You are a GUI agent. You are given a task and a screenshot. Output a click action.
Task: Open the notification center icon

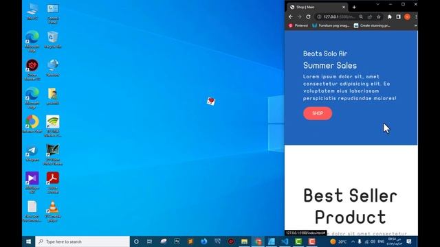point(409,242)
